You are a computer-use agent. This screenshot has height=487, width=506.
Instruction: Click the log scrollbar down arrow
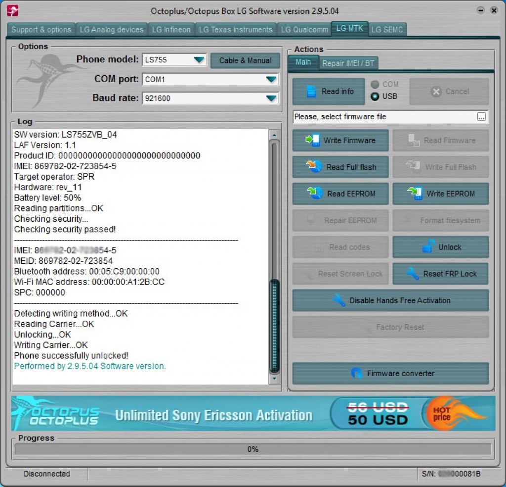[274, 379]
